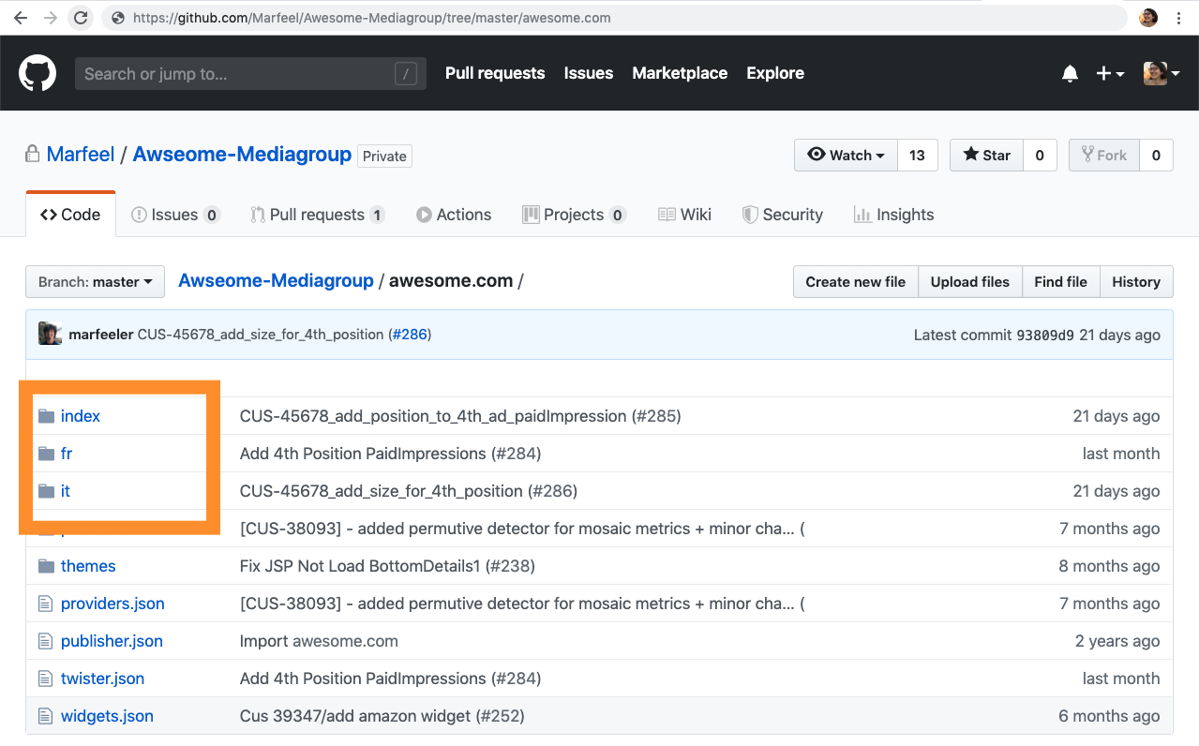Open commit message Import awesome.com
This screenshot has width=1199, height=746.
pyautogui.click(x=319, y=641)
